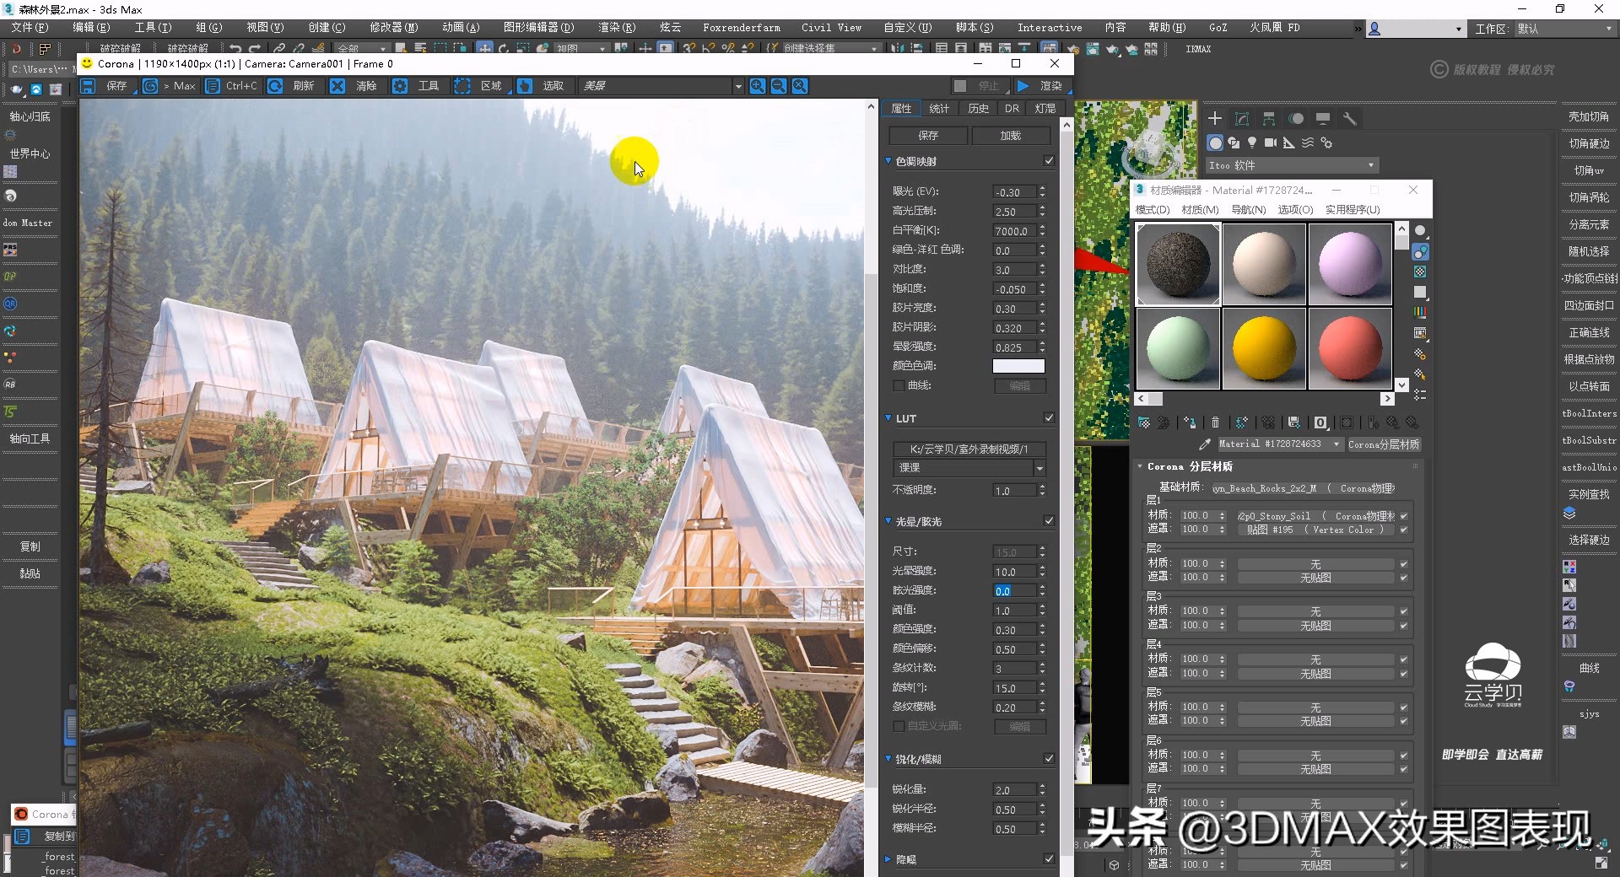Collapse the Corona 分层材质 rollout
The width and height of the screenshot is (1620, 877).
click(1141, 466)
